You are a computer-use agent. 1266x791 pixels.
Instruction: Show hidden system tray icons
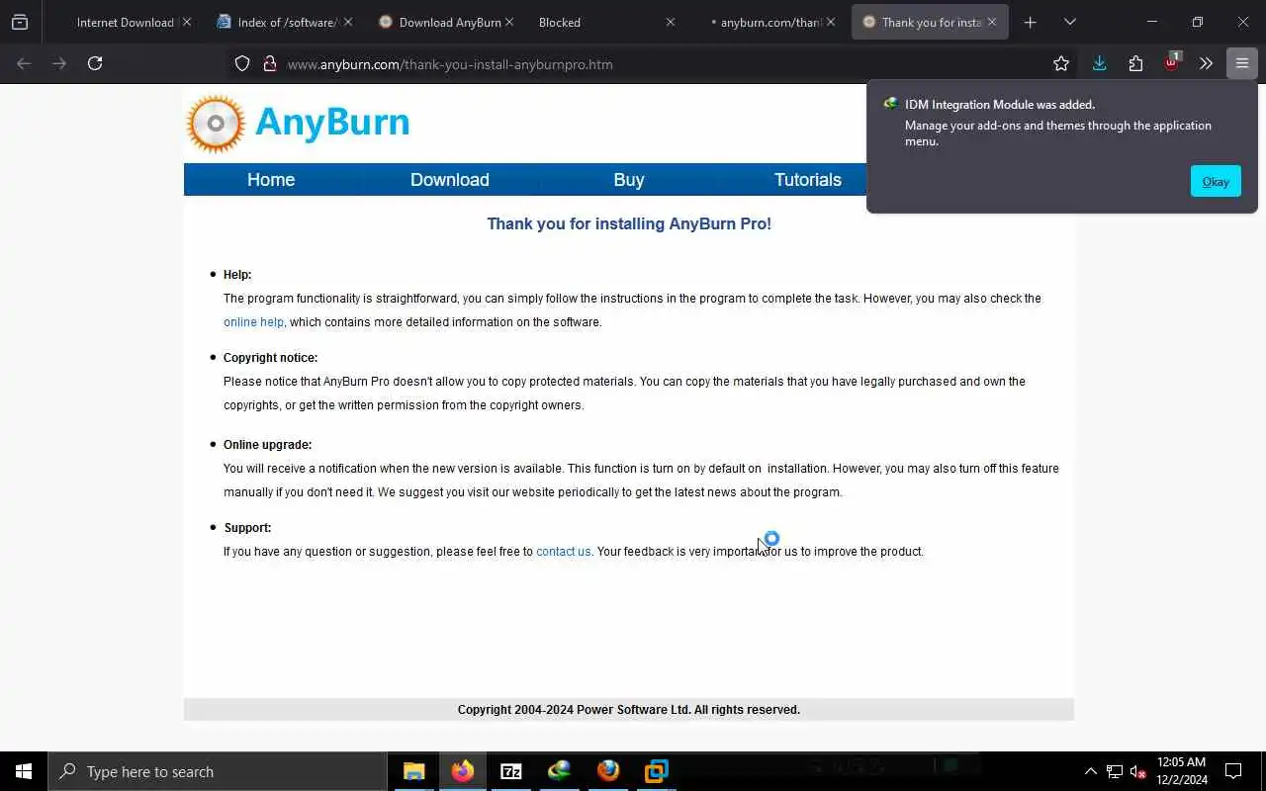coord(1090,771)
